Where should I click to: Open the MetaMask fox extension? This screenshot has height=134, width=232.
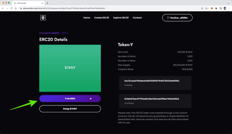(212, 8)
